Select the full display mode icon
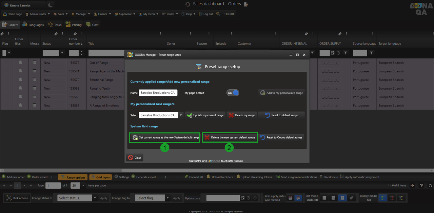The height and width of the screenshot is (213, 434). pyautogui.click(x=382, y=198)
